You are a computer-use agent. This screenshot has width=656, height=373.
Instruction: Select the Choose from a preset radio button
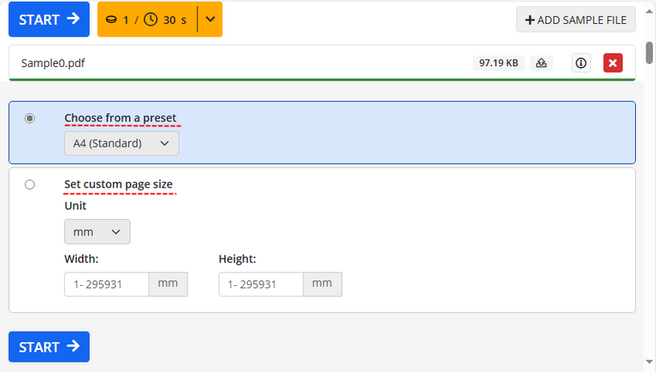pyautogui.click(x=30, y=118)
